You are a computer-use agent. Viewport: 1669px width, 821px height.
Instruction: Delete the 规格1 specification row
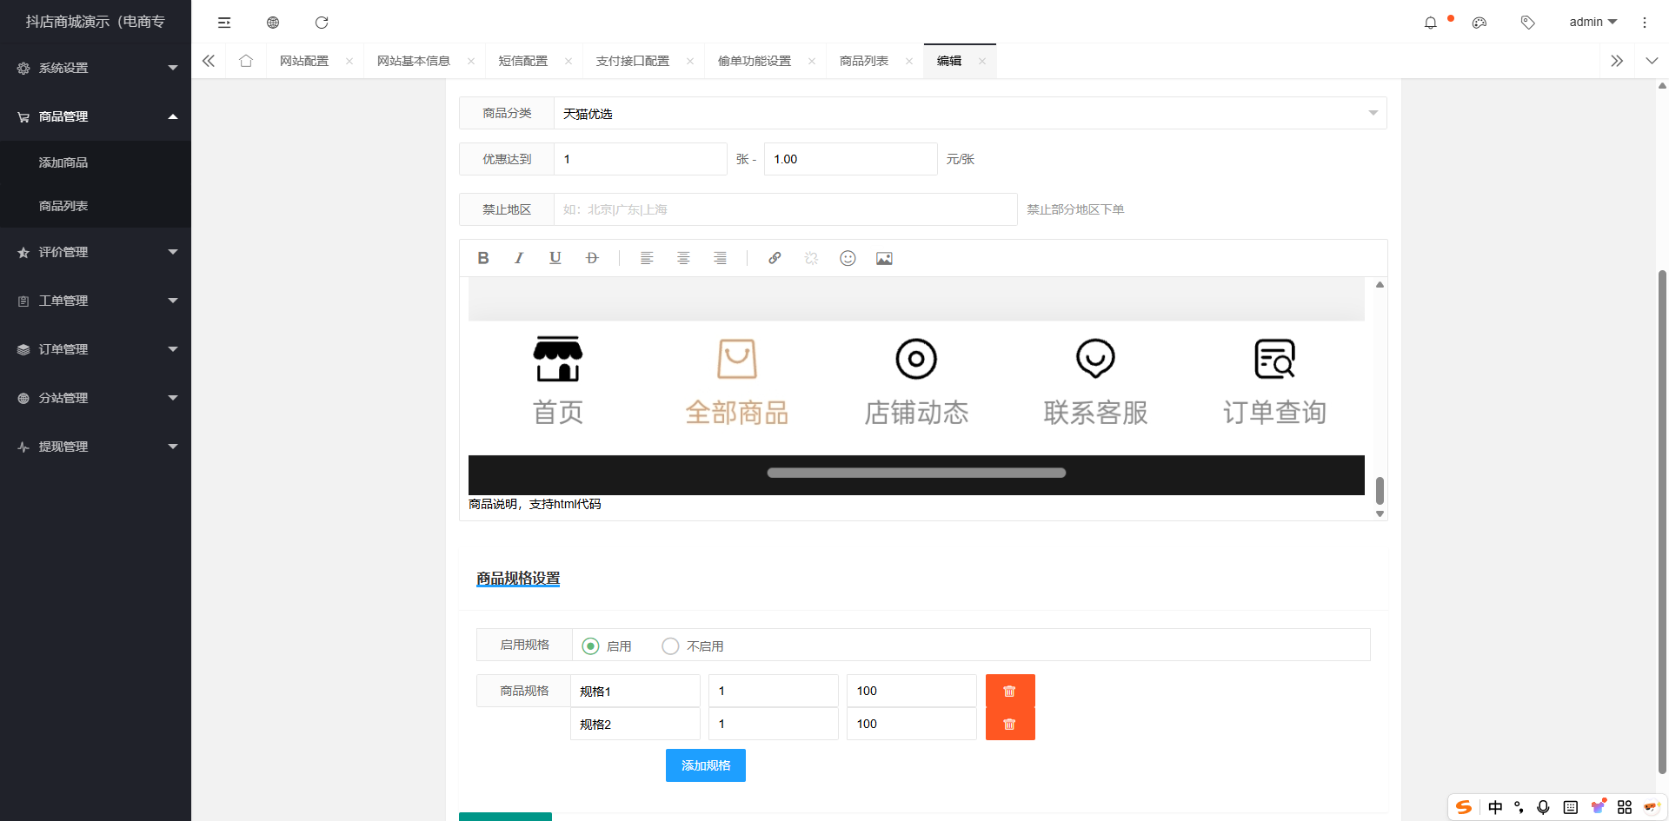click(1009, 691)
